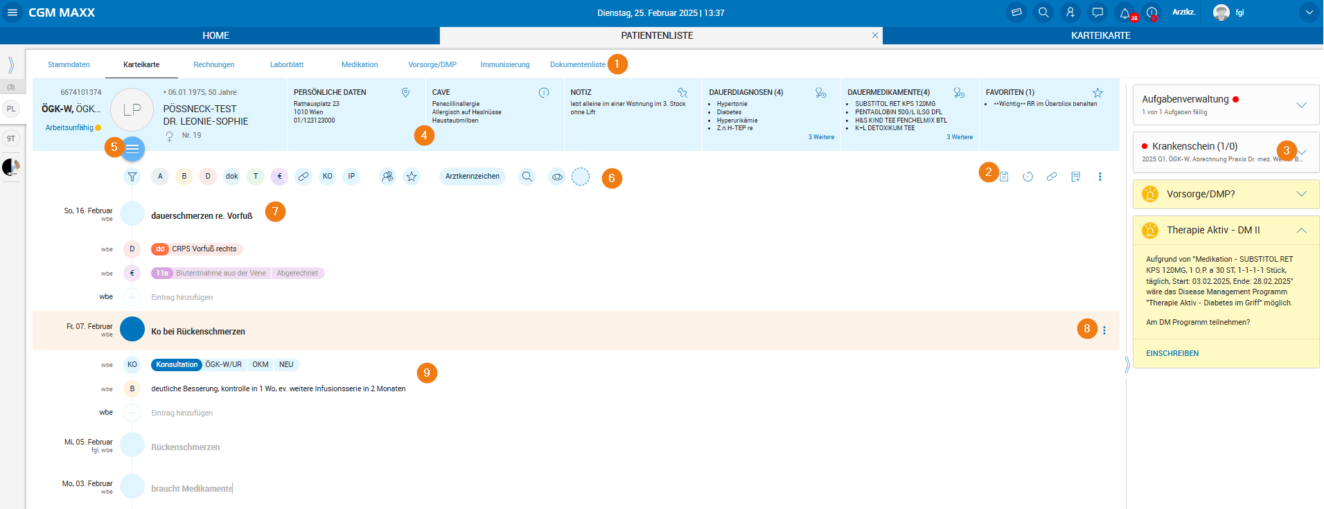The image size is (1324, 509).
Task: Click the add patient icon in header
Action: click(x=1070, y=12)
